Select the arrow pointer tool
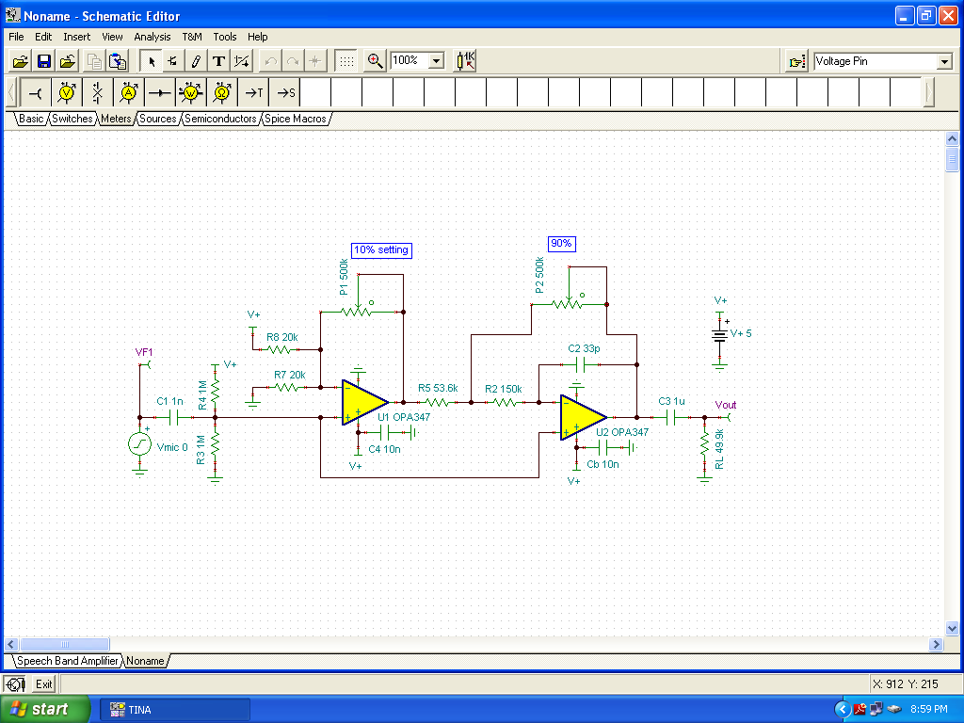 152,61
